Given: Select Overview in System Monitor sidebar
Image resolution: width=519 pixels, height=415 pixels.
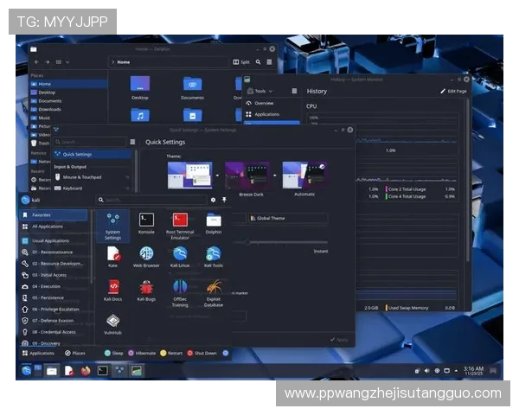Looking at the screenshot, I should pyautogui.click(x=272, y=103).
